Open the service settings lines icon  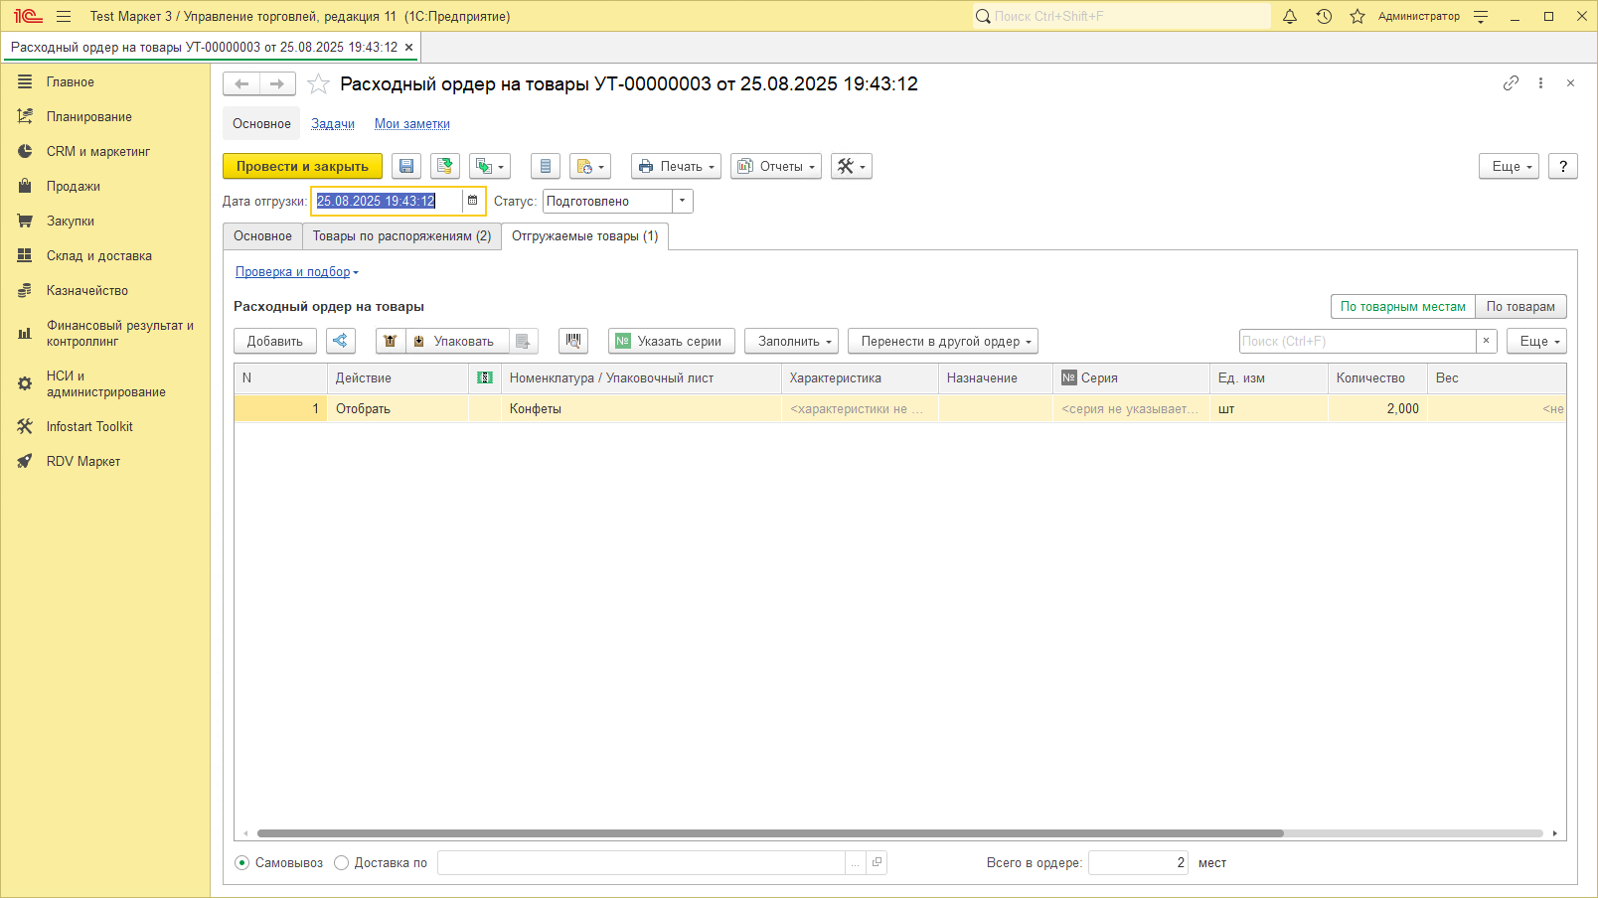click(x=1481, y=16)
